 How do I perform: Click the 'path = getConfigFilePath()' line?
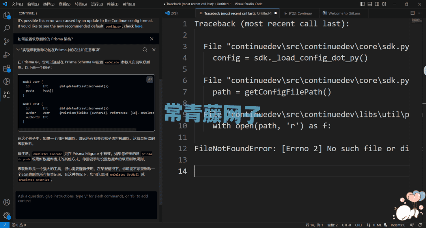point(272,92)
